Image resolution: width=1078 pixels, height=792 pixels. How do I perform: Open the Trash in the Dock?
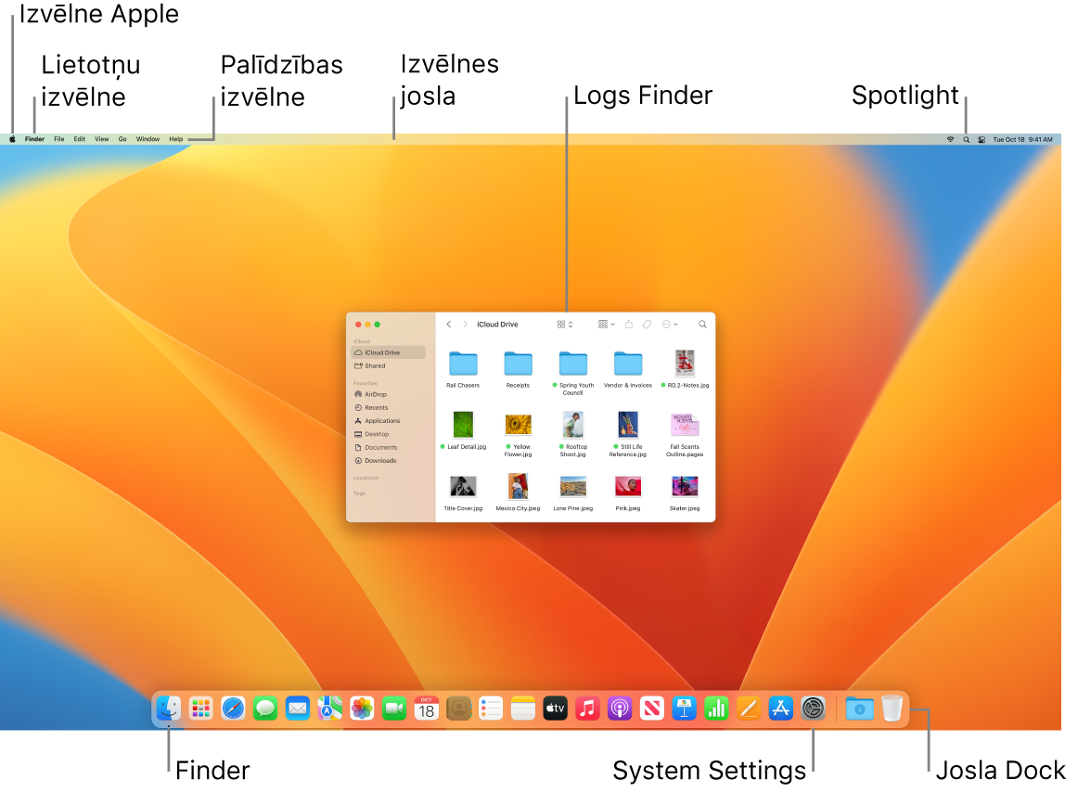[892, 709]
